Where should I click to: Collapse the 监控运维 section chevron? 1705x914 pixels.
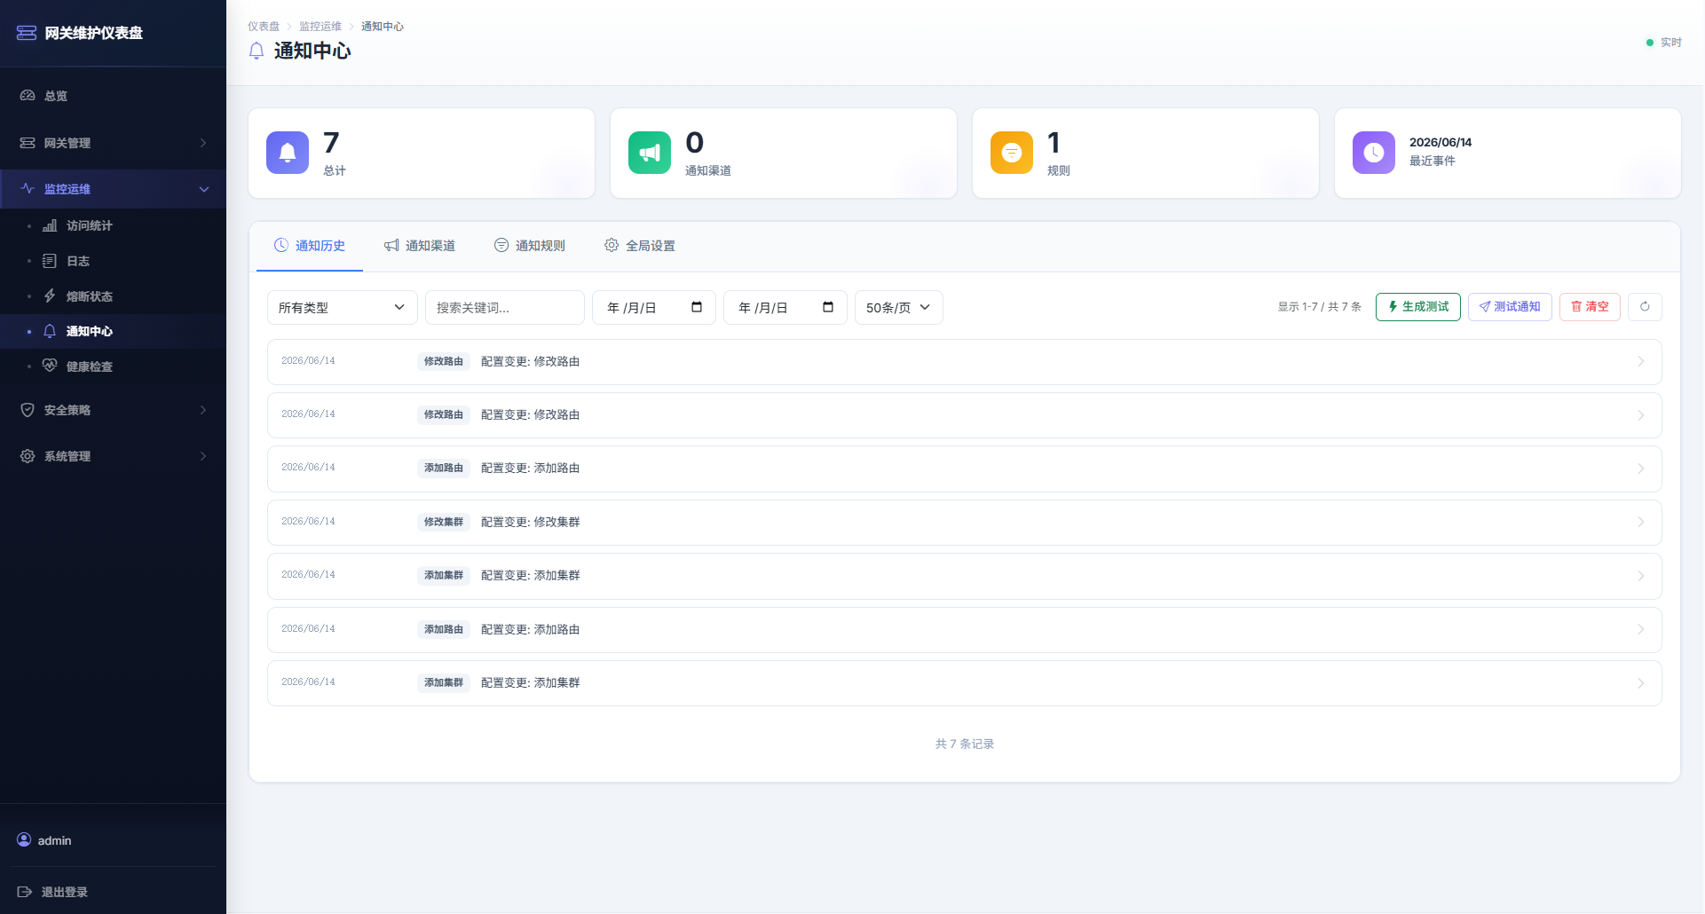[x=204, y=189]
